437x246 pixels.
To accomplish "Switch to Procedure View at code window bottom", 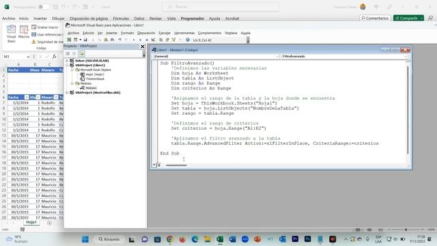I will (x=154, y=165).
